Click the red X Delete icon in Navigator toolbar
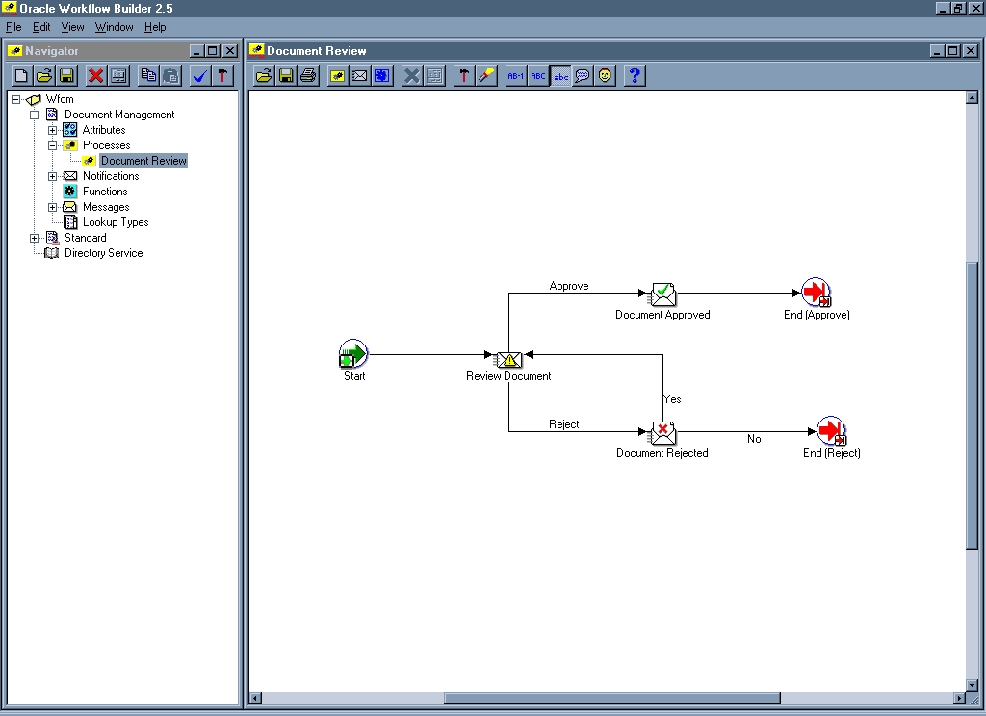 [x=95, y=76]
